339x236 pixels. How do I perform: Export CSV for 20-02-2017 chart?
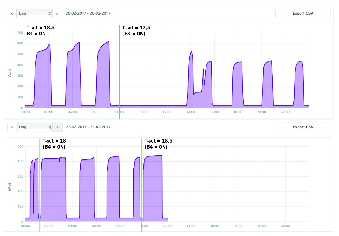pyautogui.click(x=303, y=13)
